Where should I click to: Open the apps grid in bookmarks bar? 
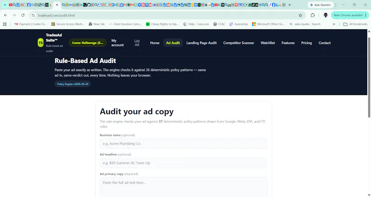5,24
